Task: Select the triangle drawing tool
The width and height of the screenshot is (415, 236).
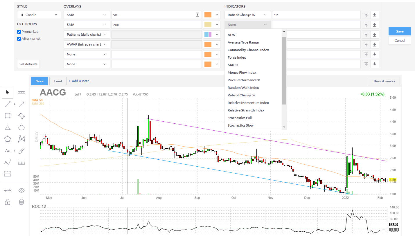Action: 7,127
